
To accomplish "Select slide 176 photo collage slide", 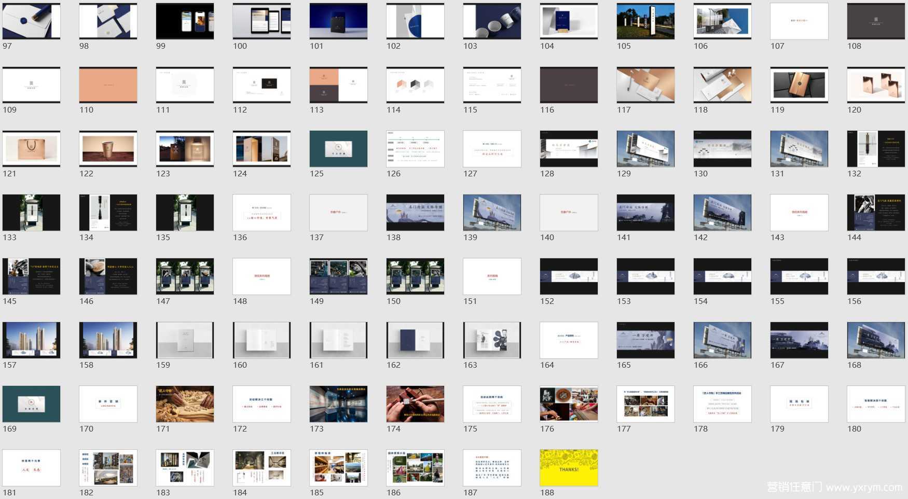I will (x=569, y=404).
